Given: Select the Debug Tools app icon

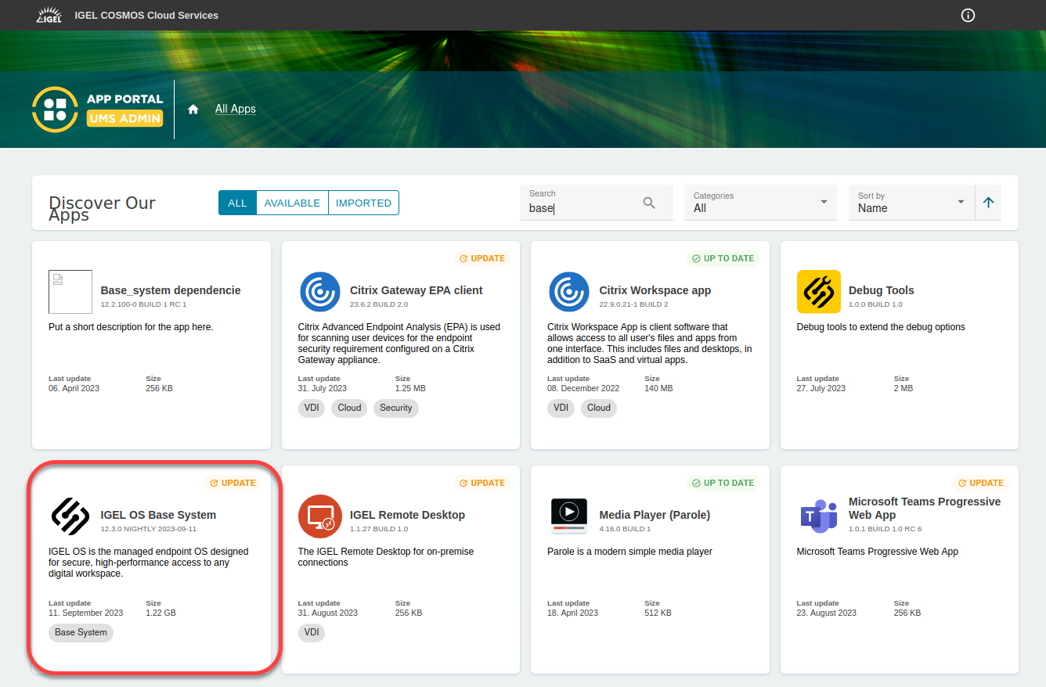Looking at the screenshot, I should coord(818,292).
